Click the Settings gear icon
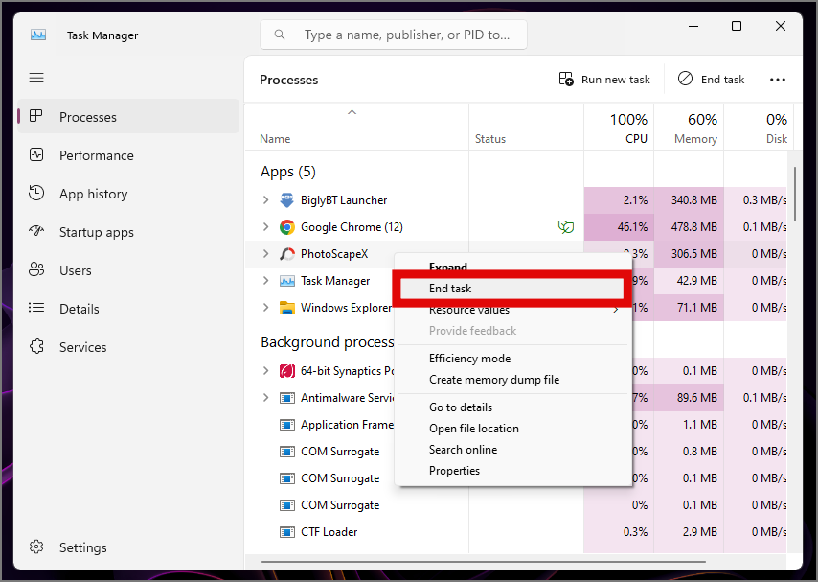 pos(36,547)
